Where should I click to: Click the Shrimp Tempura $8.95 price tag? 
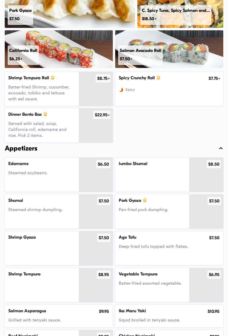[103, 275]
